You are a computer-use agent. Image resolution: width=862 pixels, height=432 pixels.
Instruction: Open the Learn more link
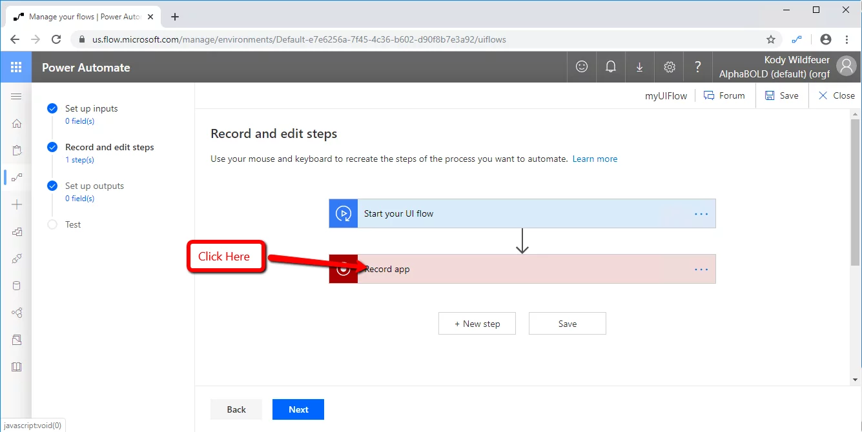(x=595, y=159)
